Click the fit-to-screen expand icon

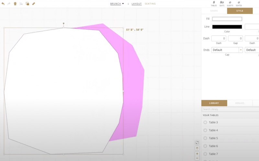coord(197,143)
